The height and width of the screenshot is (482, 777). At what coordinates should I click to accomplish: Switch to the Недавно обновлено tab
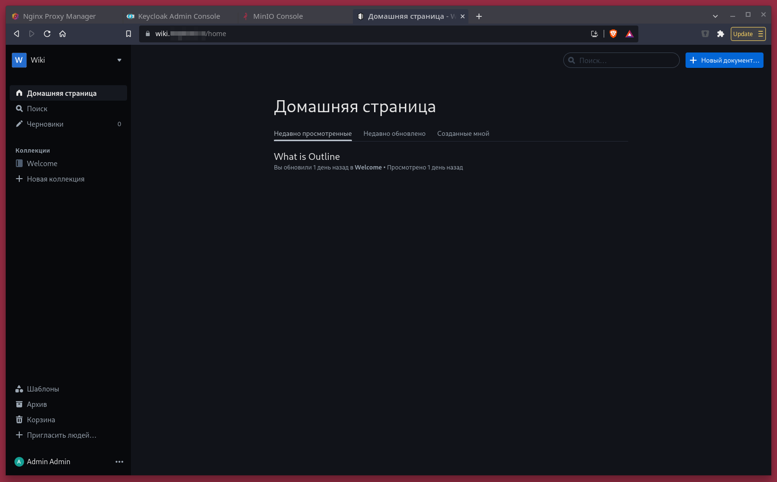pyautogui.click(x=394, y=133)
